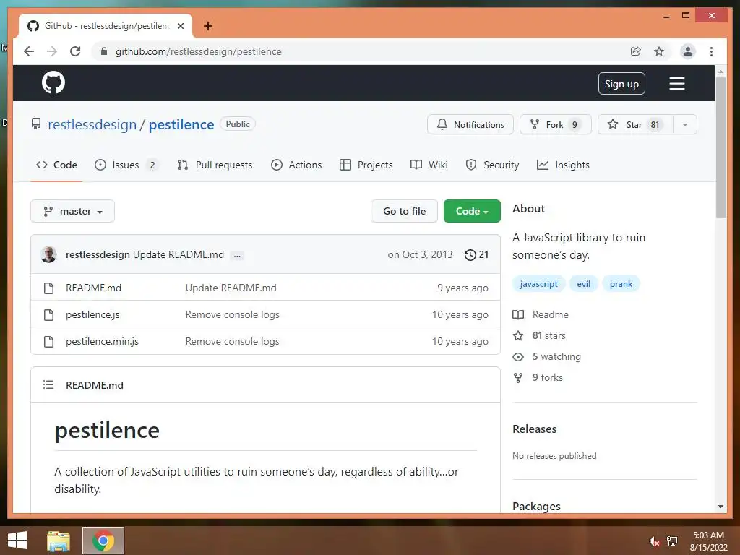Click the GitHub Octocat logo in header
740x555 pixels.
[53, 83]
